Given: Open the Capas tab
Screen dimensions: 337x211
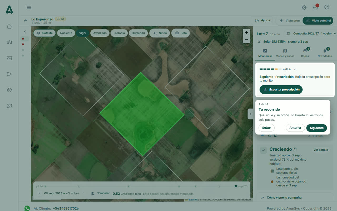Looking at the screenshot, I should coord(305,53).
